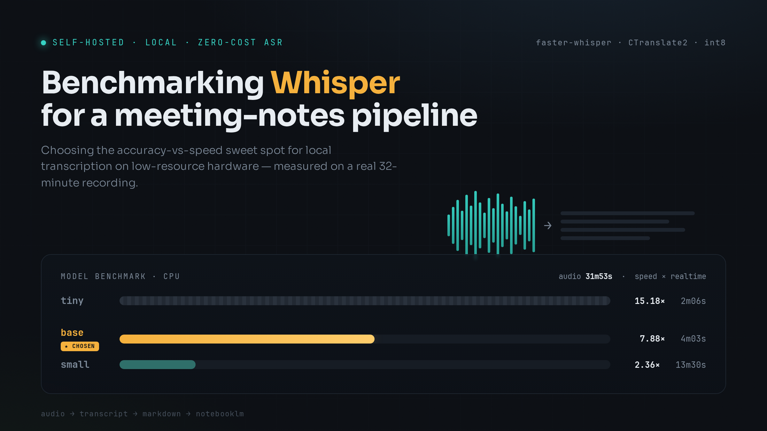767x431 pixels.
Task: Click the 'small' model label
Action: [x=75, y=365]
